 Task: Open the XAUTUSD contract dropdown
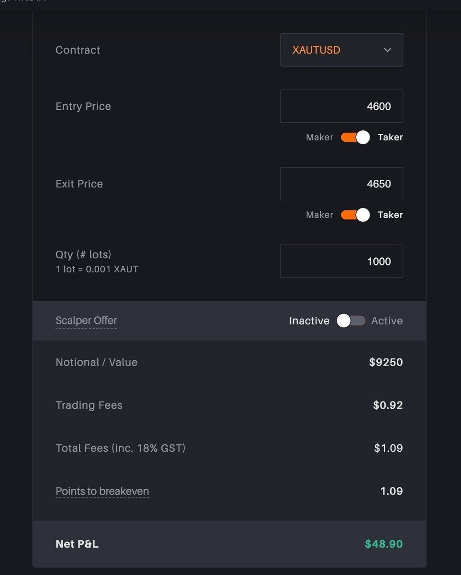tap(341, 50)
